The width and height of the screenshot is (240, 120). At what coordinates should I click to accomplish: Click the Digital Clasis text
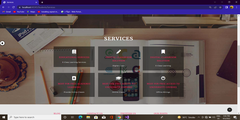[118, 66]
